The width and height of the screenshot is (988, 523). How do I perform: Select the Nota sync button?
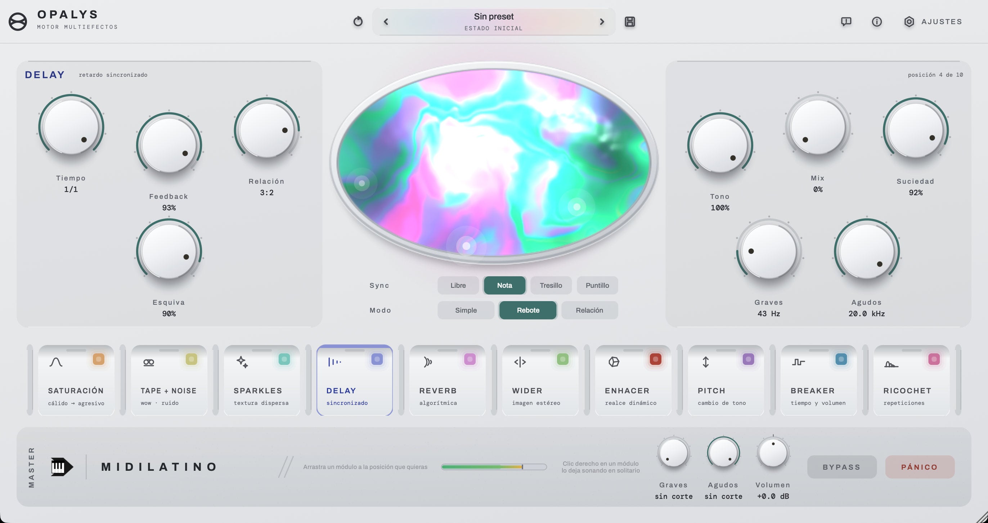click(x=504, y=286)
